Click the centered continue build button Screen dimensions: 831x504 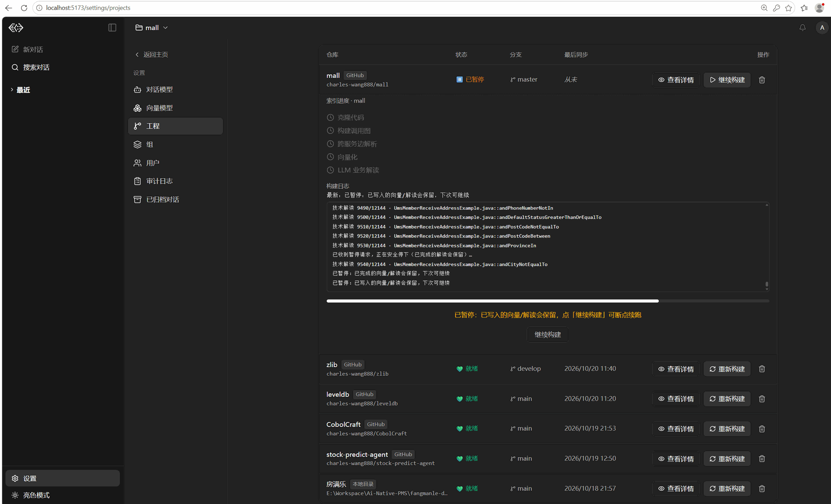[548, 334]
